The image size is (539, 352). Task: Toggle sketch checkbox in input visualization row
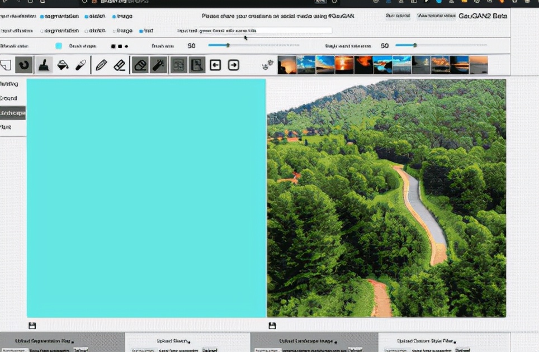(87, 17)
